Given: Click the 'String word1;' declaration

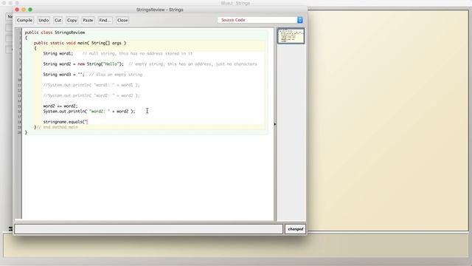Looking at the screenshot, I should [58, 53].
